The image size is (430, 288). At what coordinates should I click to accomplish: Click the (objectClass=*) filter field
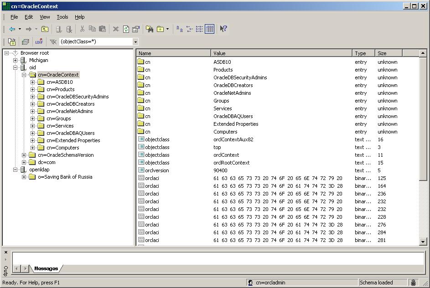pos(96,41)
